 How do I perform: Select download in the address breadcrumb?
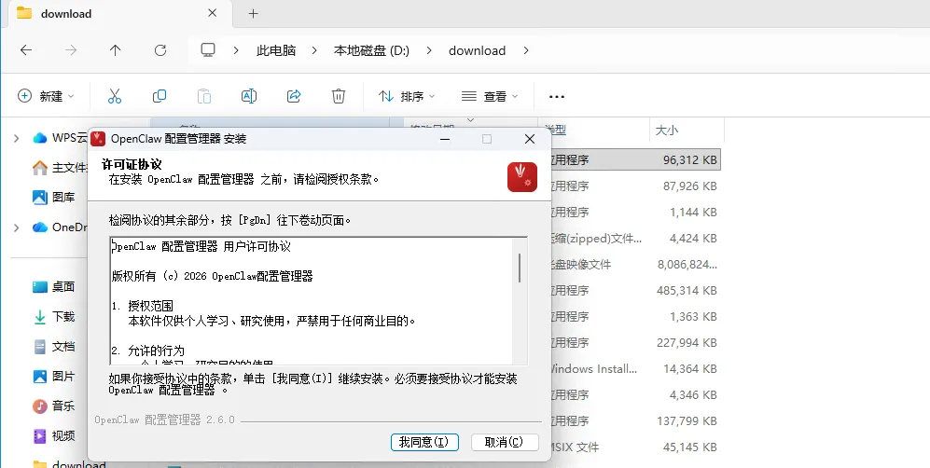coord(477,50)
